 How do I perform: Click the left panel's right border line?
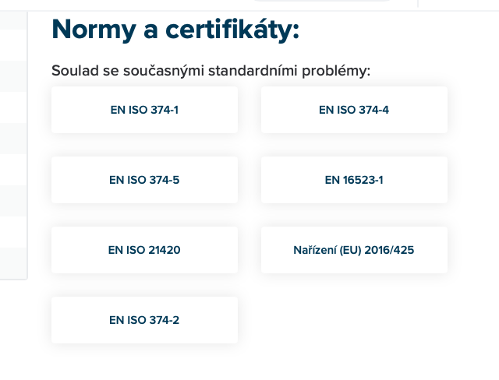pyautogui.click(x=27, y=156)
